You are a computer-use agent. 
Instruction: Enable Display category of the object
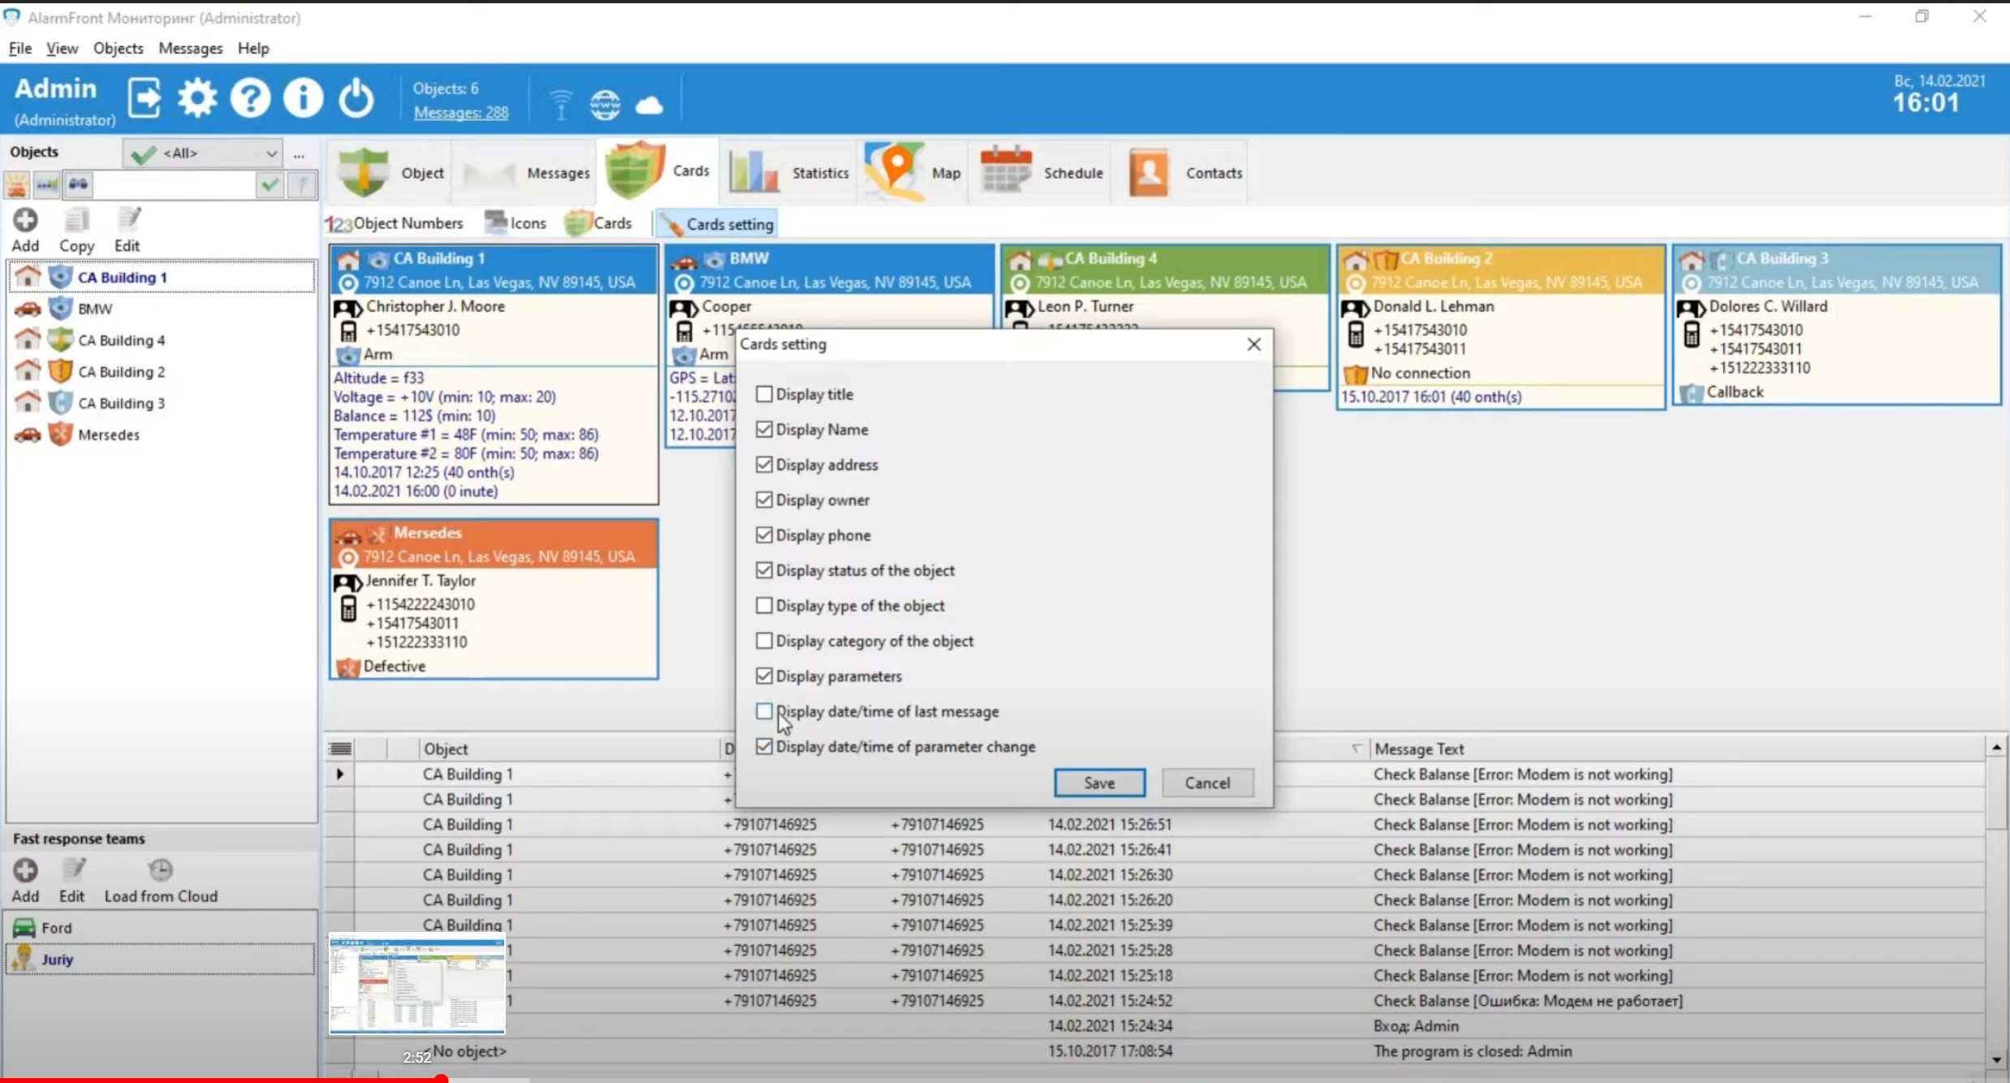(x=764, y=641)
